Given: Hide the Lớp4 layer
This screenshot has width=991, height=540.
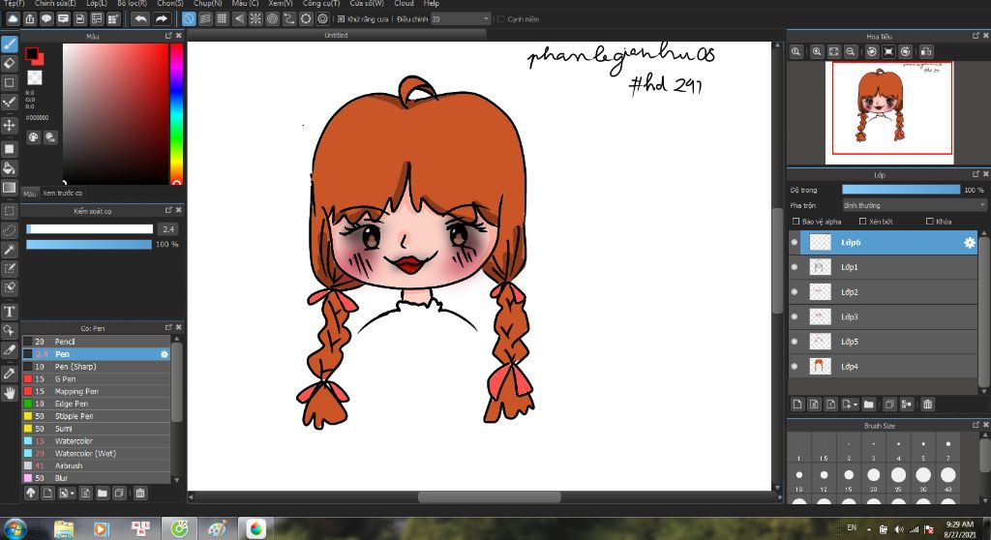Looking at the screenshot, I should click(x=795, y=366).
